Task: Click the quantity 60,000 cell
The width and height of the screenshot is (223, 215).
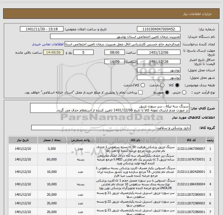Action: coord(52,159)
